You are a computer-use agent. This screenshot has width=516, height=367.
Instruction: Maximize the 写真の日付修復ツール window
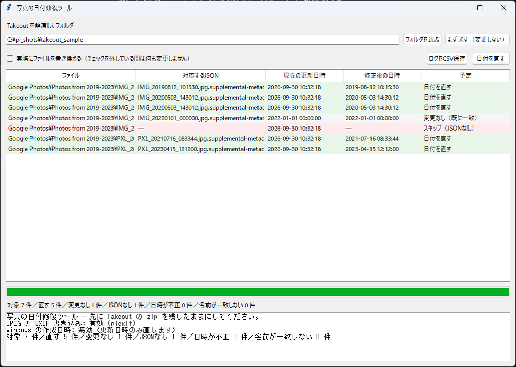click(480, 8)
